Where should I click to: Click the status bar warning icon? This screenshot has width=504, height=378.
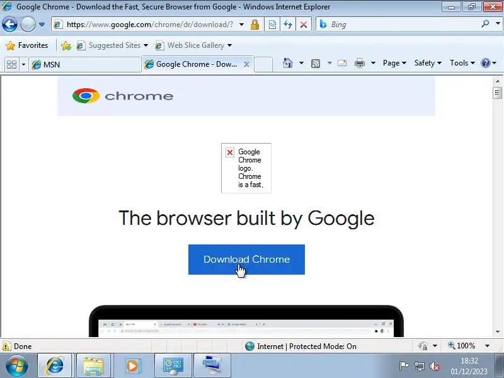[6, 346]
